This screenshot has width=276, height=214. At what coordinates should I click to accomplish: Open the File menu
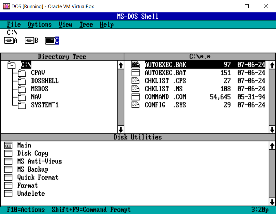click(14, 24)
